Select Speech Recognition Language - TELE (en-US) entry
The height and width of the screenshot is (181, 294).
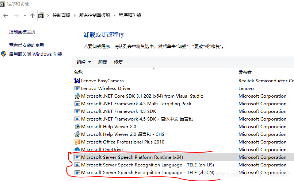(x=148, y=165)
